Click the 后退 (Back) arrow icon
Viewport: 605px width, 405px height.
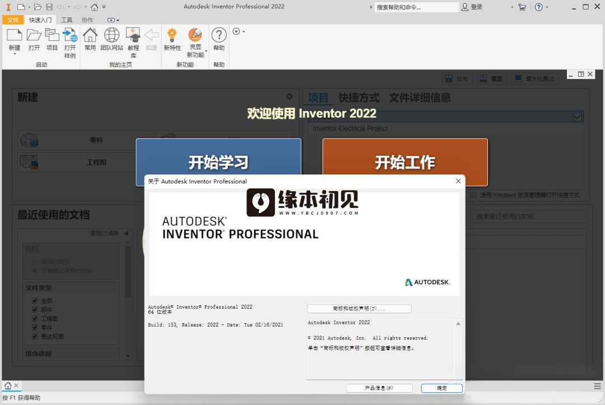[x=151, y=35]
